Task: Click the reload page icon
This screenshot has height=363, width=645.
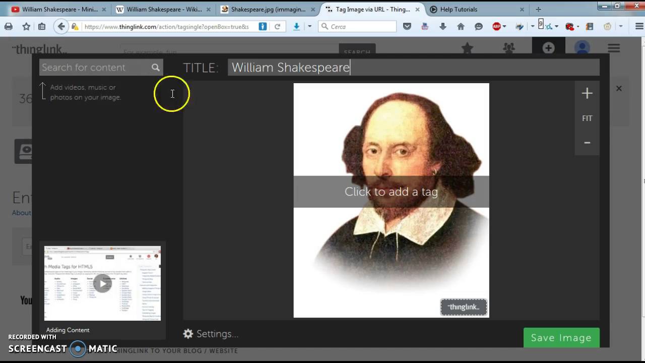Action: coord(277,27)
